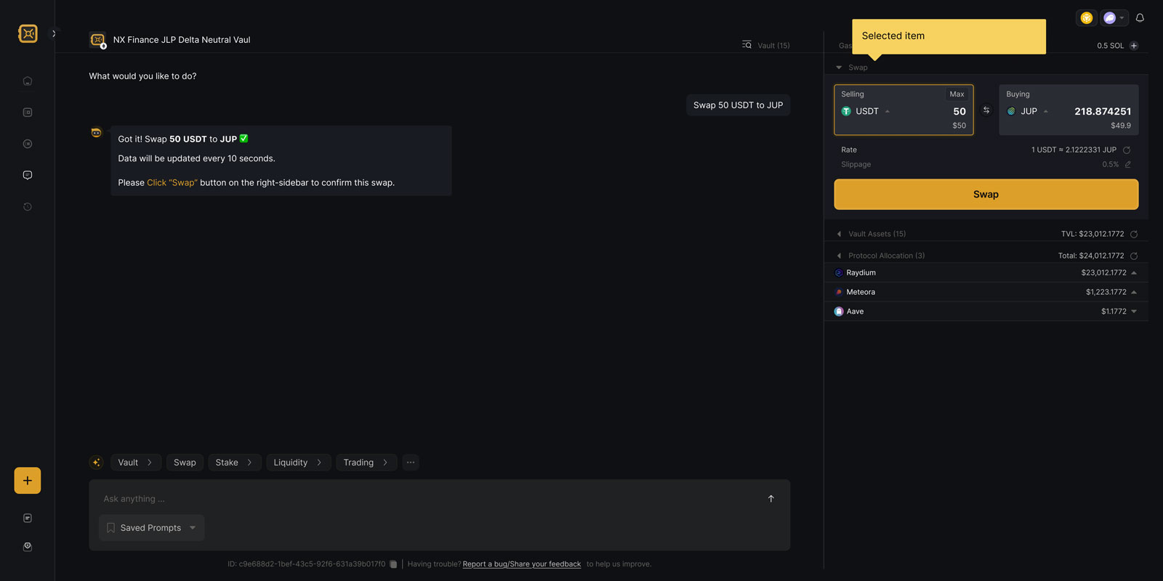The image size is (1163, 581).
Task: Add gas with the plus next to 0.5 SOL
Action: pos(1134,46)
